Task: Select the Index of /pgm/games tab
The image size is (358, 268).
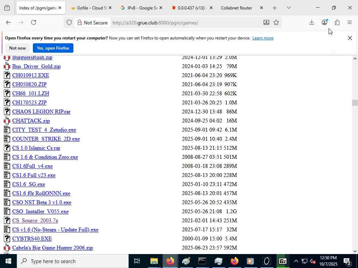Action: (38, 8)
